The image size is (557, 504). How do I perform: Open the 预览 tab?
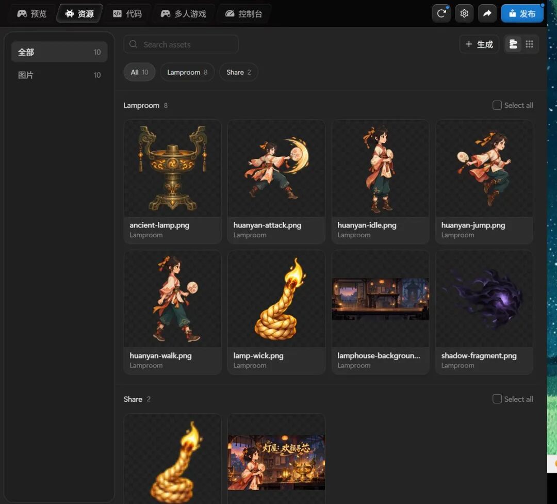coord(31,14)
